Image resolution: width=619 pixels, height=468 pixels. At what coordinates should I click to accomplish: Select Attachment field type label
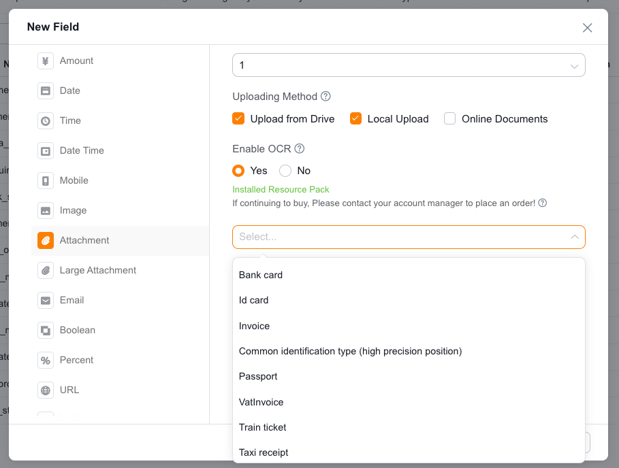[x=84, y=241]
